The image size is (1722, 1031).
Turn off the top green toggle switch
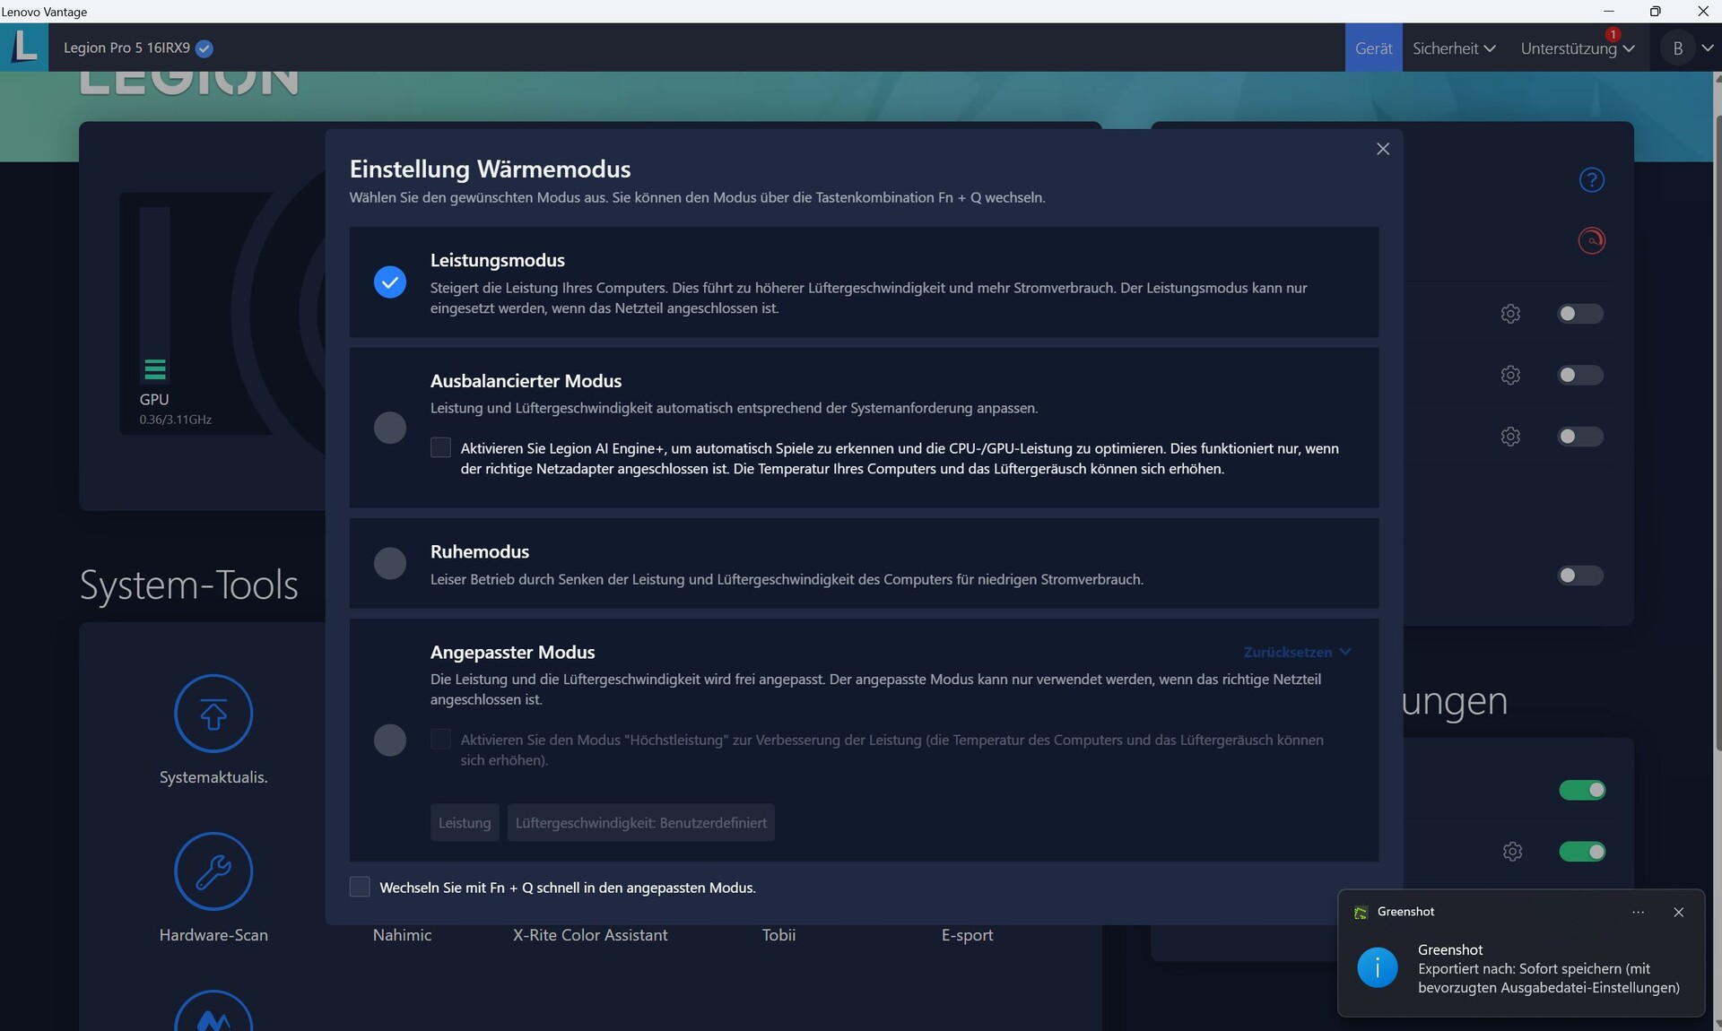click(x=1582, y=790)
